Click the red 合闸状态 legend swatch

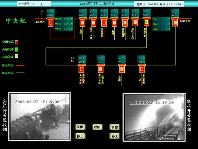pyautogui.click(x=17, y=42)
